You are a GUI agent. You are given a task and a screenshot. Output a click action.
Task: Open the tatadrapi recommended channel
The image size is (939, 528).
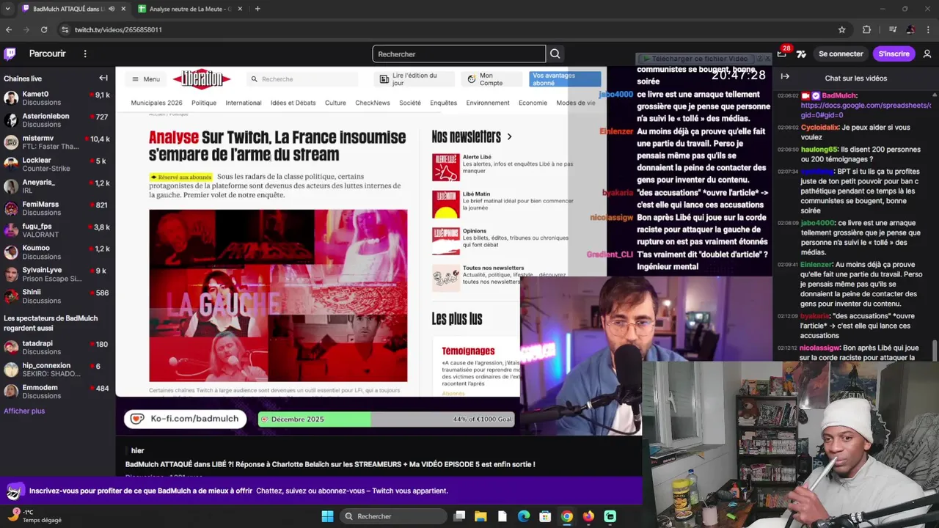click(56, 348)
